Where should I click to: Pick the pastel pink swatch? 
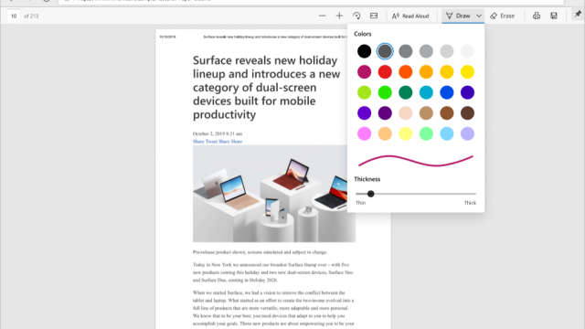tap(364, 133)
